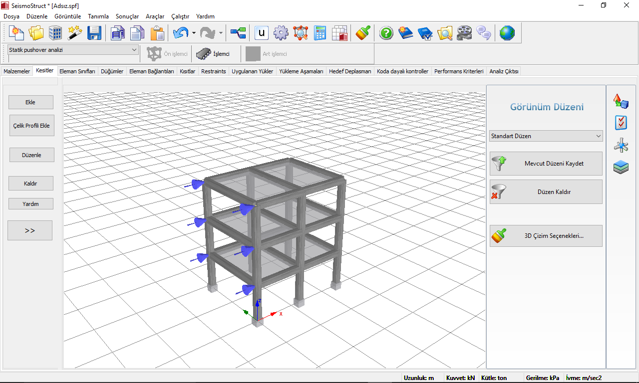This screenshot has width=639, height=383.
Task: Open '3D Çizim Seçenekleri...' options
Action: point(546,236)
